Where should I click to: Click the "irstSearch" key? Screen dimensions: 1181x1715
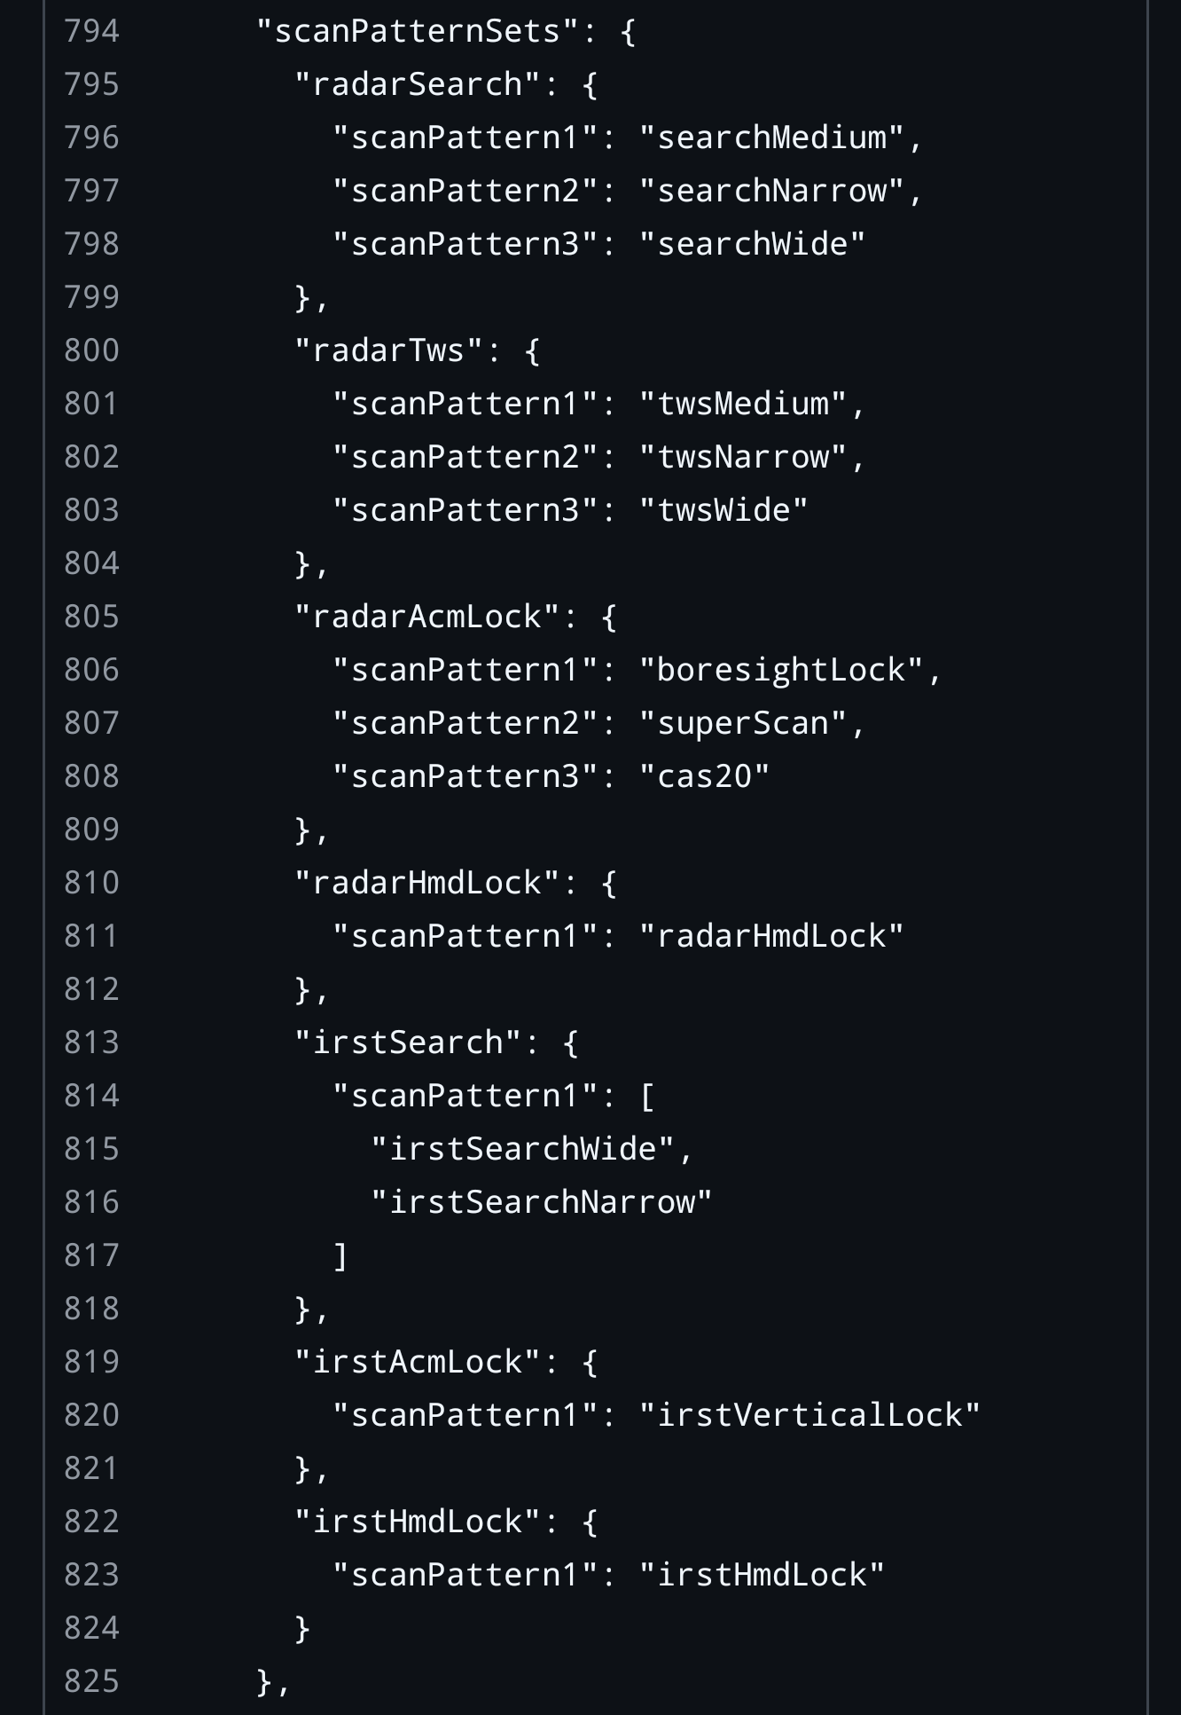tap(408, 1043)
